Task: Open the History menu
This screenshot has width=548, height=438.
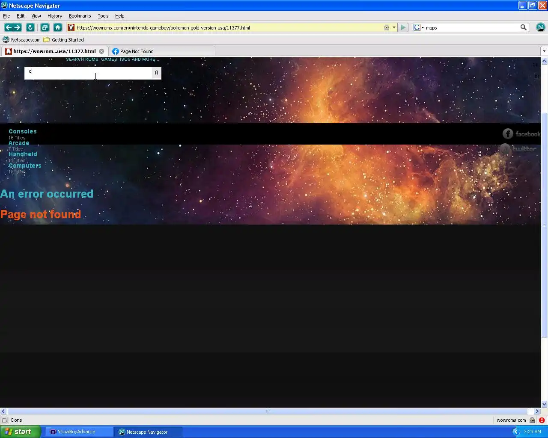Action: point(55,16)
